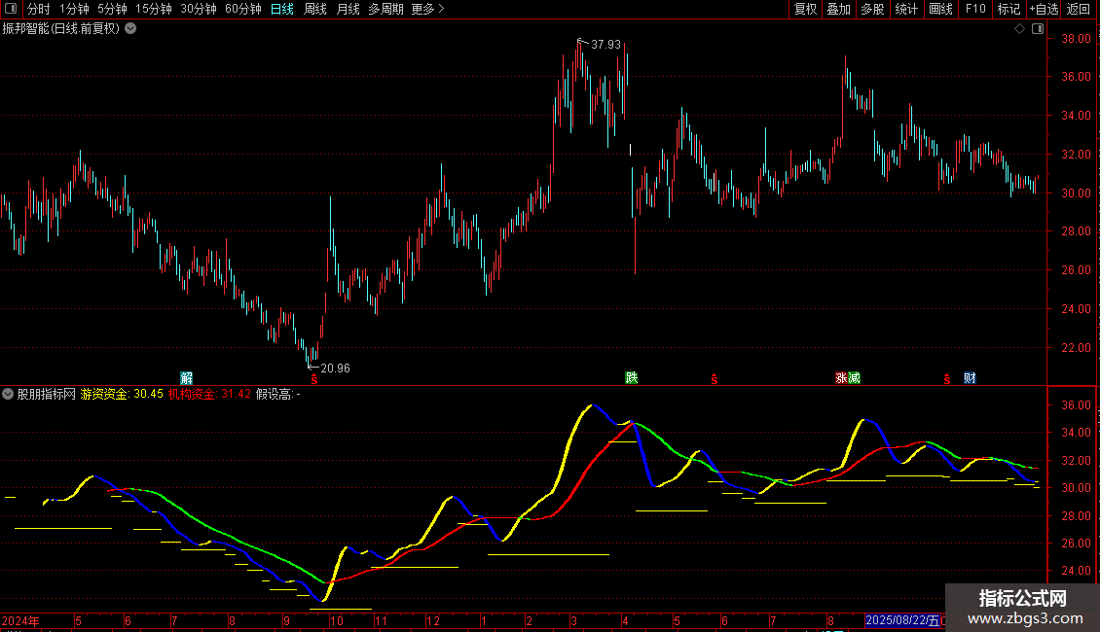Viewport: 1100px width, 632px height.
Task: Click the 2024年 timeline label
Action: (x=20, y=620)
